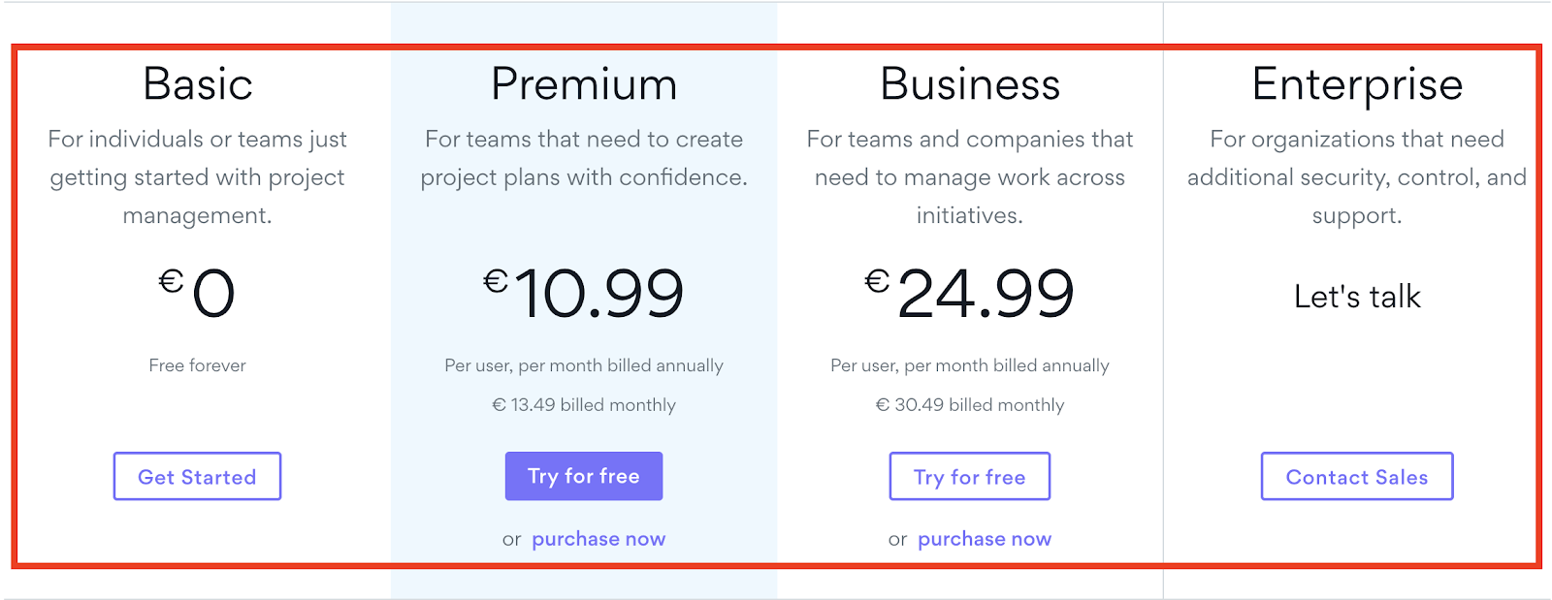This screenshot has height=600, width=1552.
Task: Click the Premium plan description text
Action: click(x=584, y=158)
